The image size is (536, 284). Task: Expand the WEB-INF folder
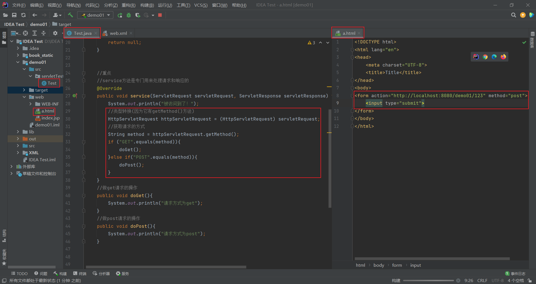30,104
